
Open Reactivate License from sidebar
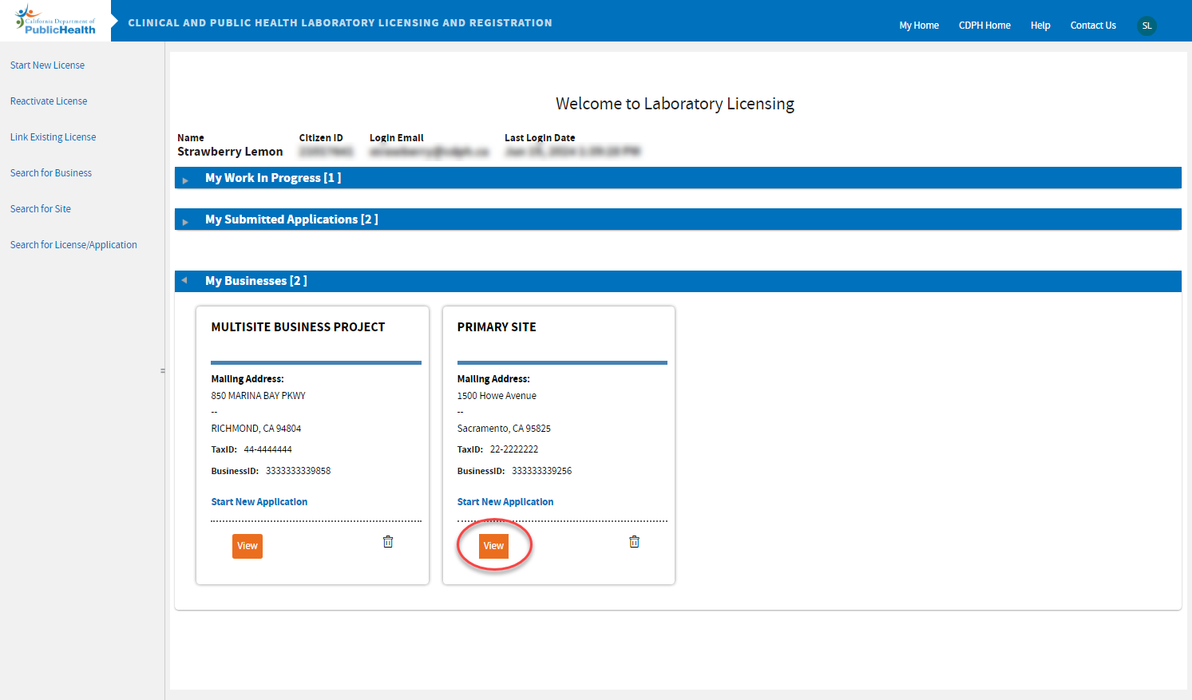point(49,101)
